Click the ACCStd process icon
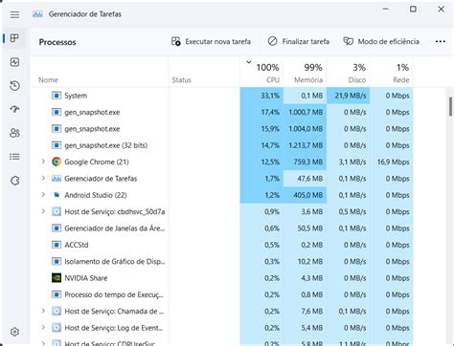The width and height of the screenshot is (454, 346). [x=57, y=245]
